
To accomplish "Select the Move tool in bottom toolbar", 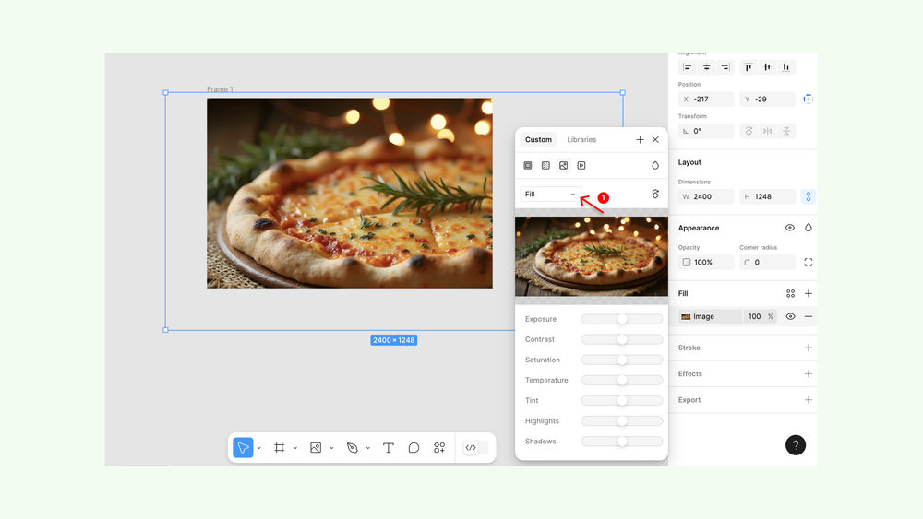I will pos(243,448).
